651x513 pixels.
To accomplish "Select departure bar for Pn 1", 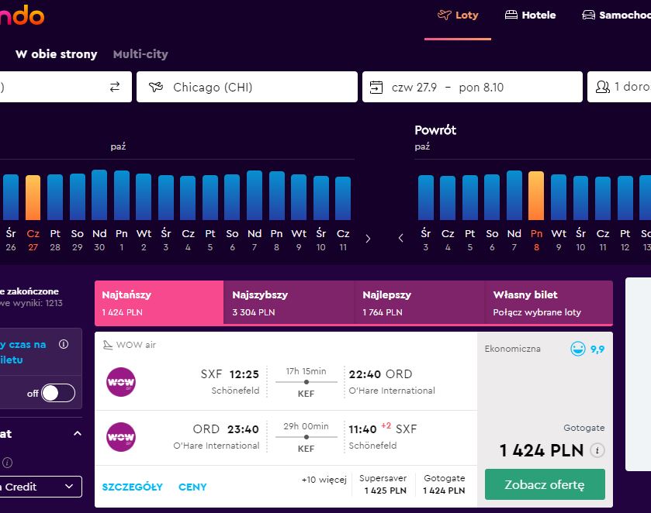I will [x=122, y=195].
